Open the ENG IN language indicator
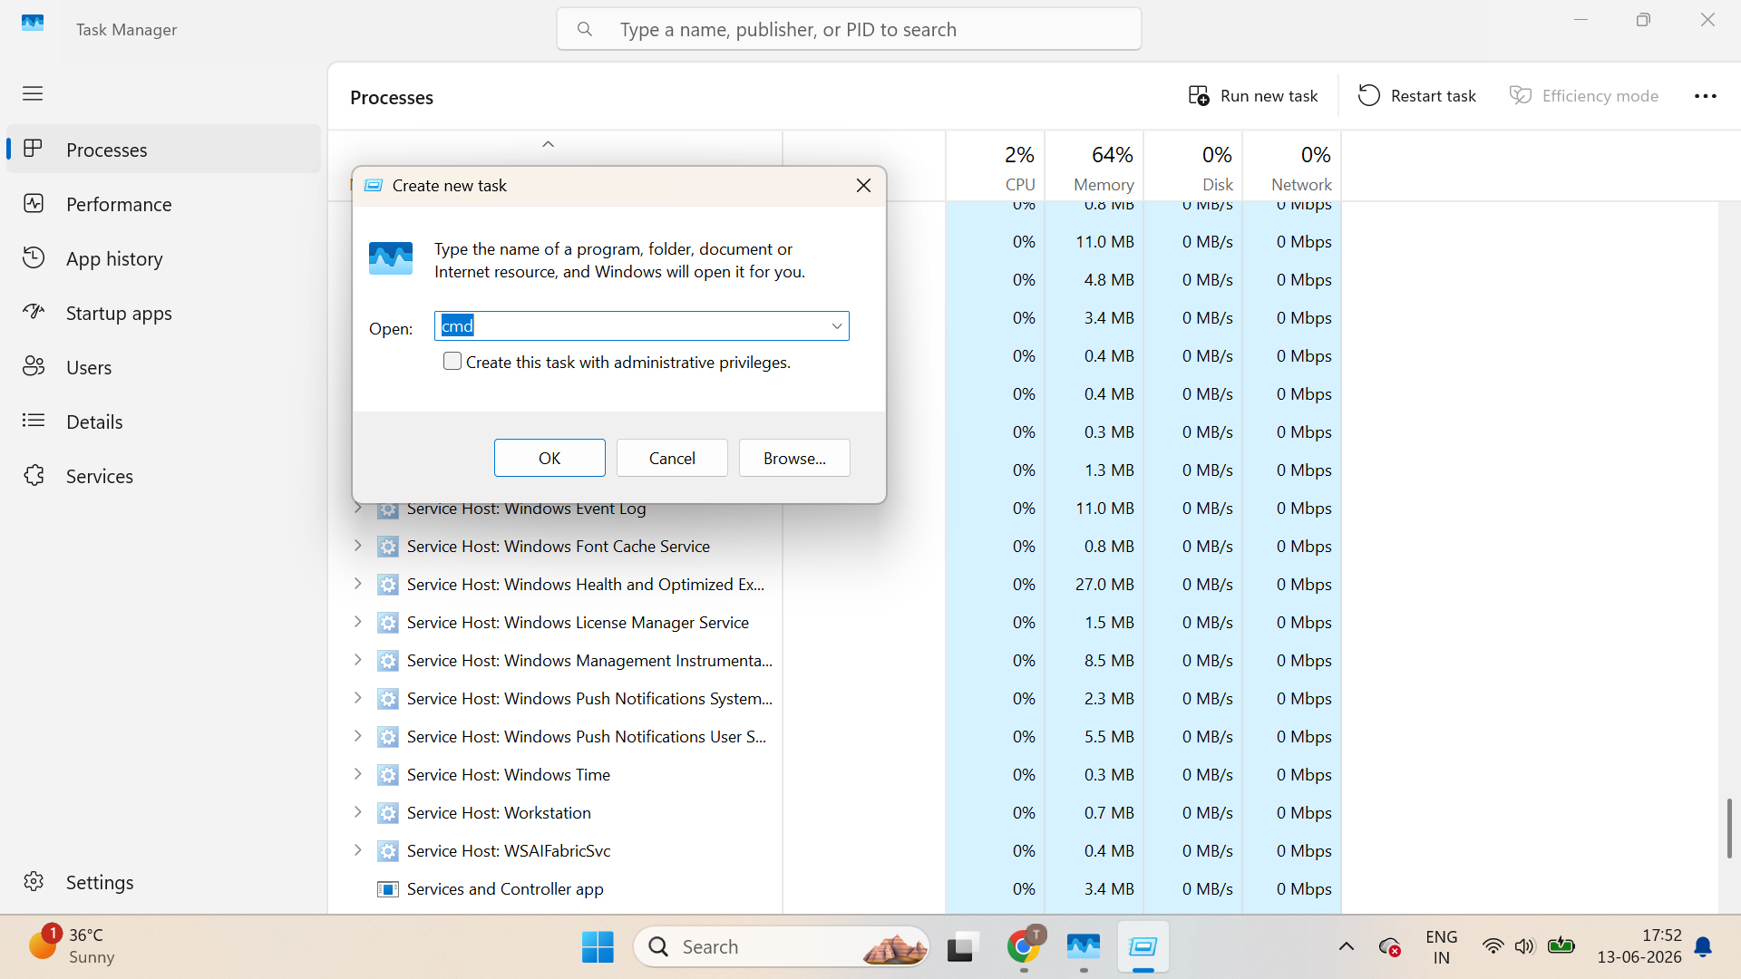 pyautogui.click(x=1441, y=946)
